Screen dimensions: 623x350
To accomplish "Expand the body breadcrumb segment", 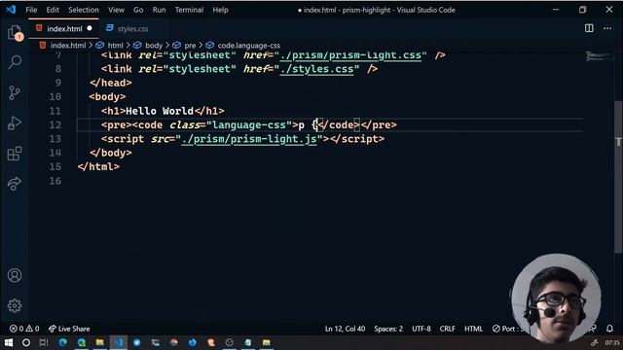I will coord(154,46).
